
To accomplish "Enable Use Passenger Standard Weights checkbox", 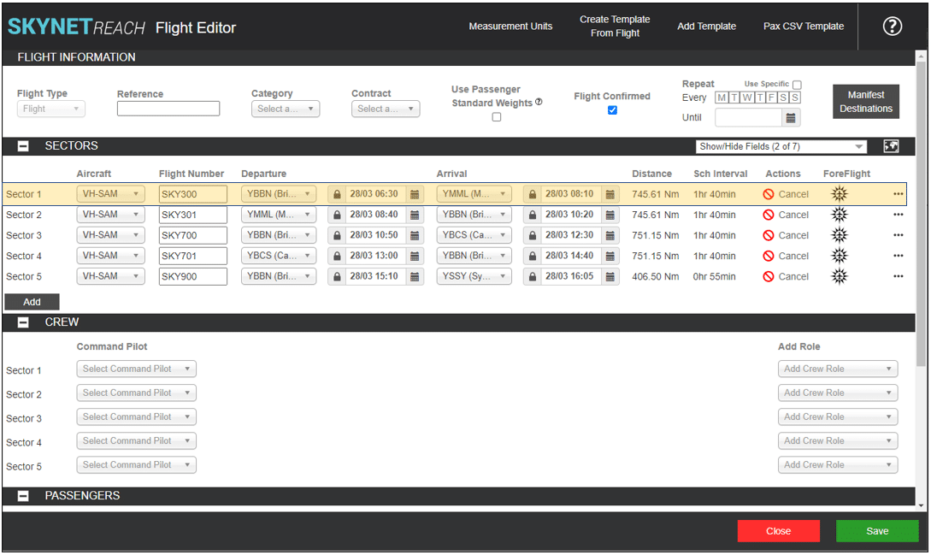I will point(497,117).
